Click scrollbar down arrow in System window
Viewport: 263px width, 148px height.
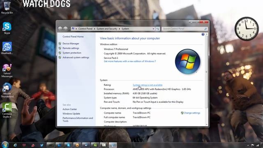point(207,125)
